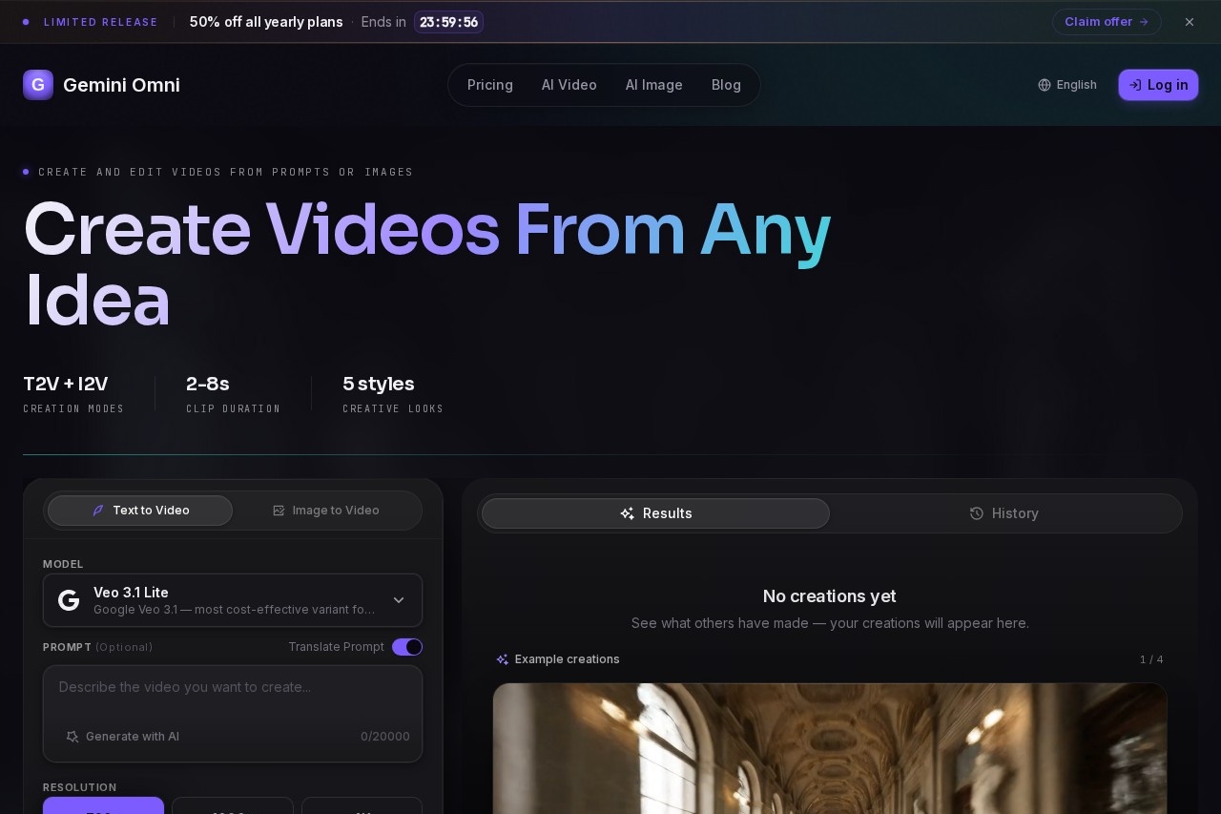Toggle the Translate Prompt switch

[407, 647]
